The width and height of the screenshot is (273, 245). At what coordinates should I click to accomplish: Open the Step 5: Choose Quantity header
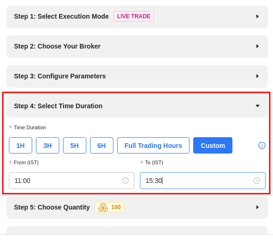coord(137,208)
